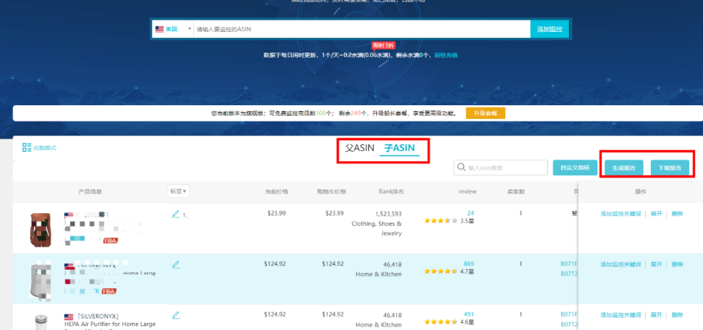This screenshot has width=703, height=330.
Task: Click the 升级套餐 button
Action: point(486,113)
